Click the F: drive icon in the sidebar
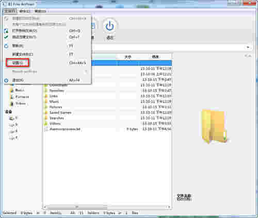Screen dimensions: 258x218 12,138
